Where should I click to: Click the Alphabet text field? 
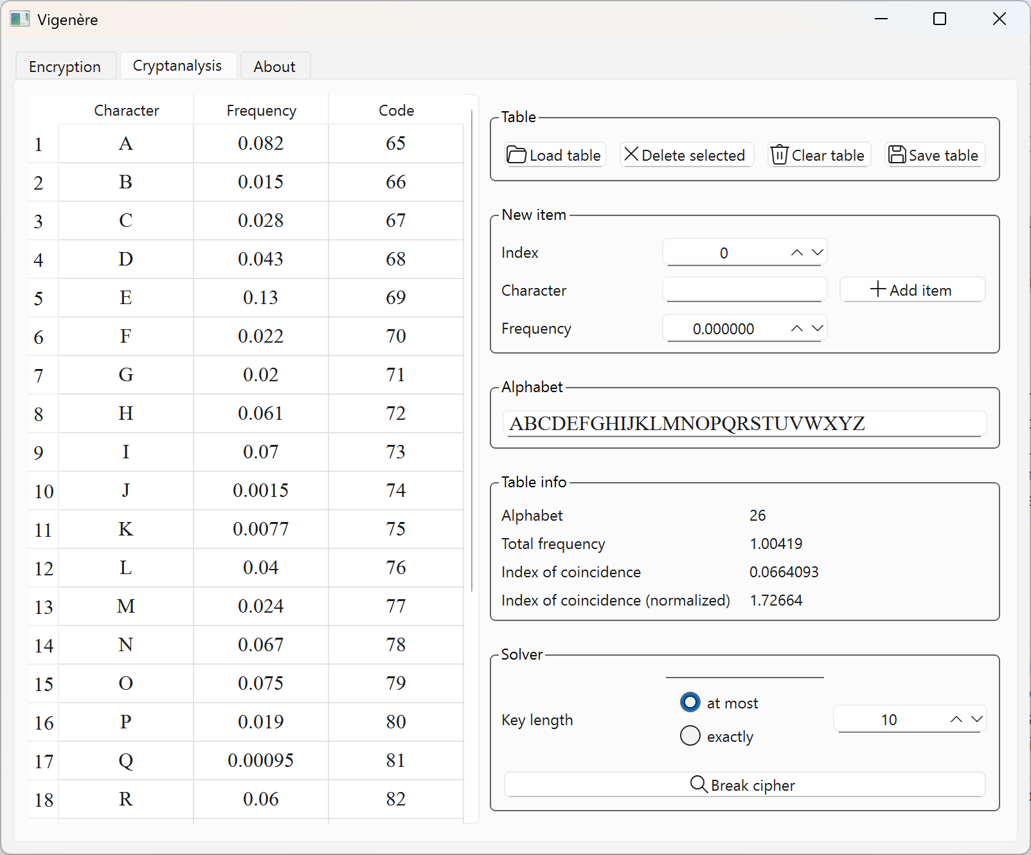pyautogui.click(x=744, y=424)
